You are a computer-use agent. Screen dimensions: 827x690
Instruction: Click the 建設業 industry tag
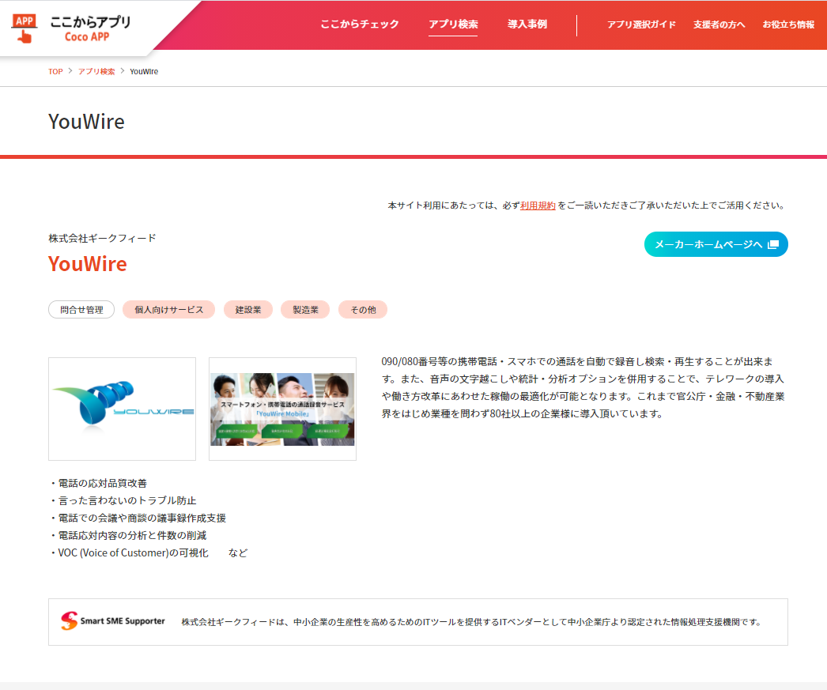[x=247, y=309]
